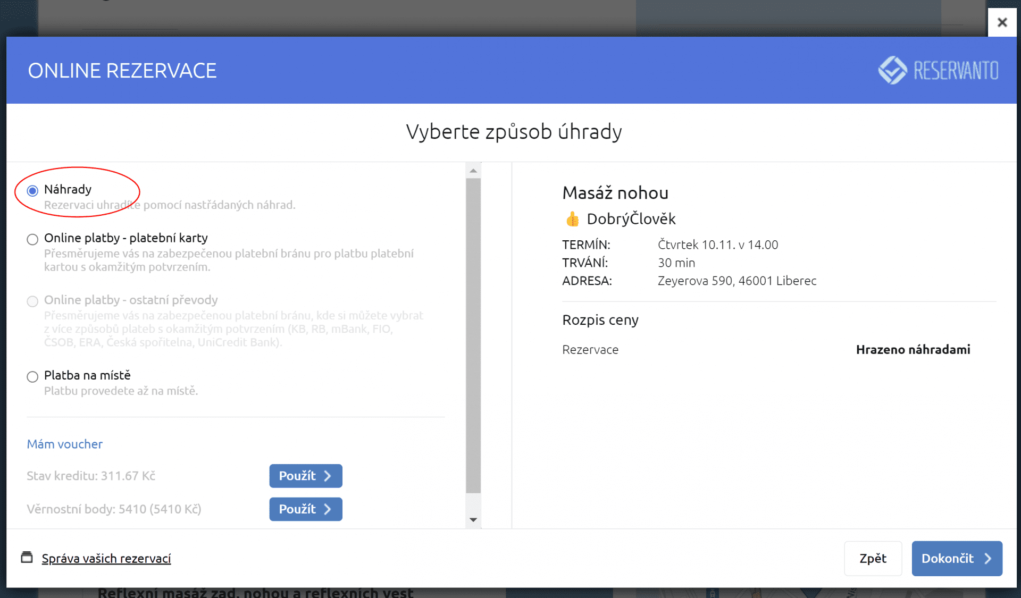The height and width of the screenshot is (598, 1021).
Task: Click the payment list scrollbar thumb
Action: [473, 335]
